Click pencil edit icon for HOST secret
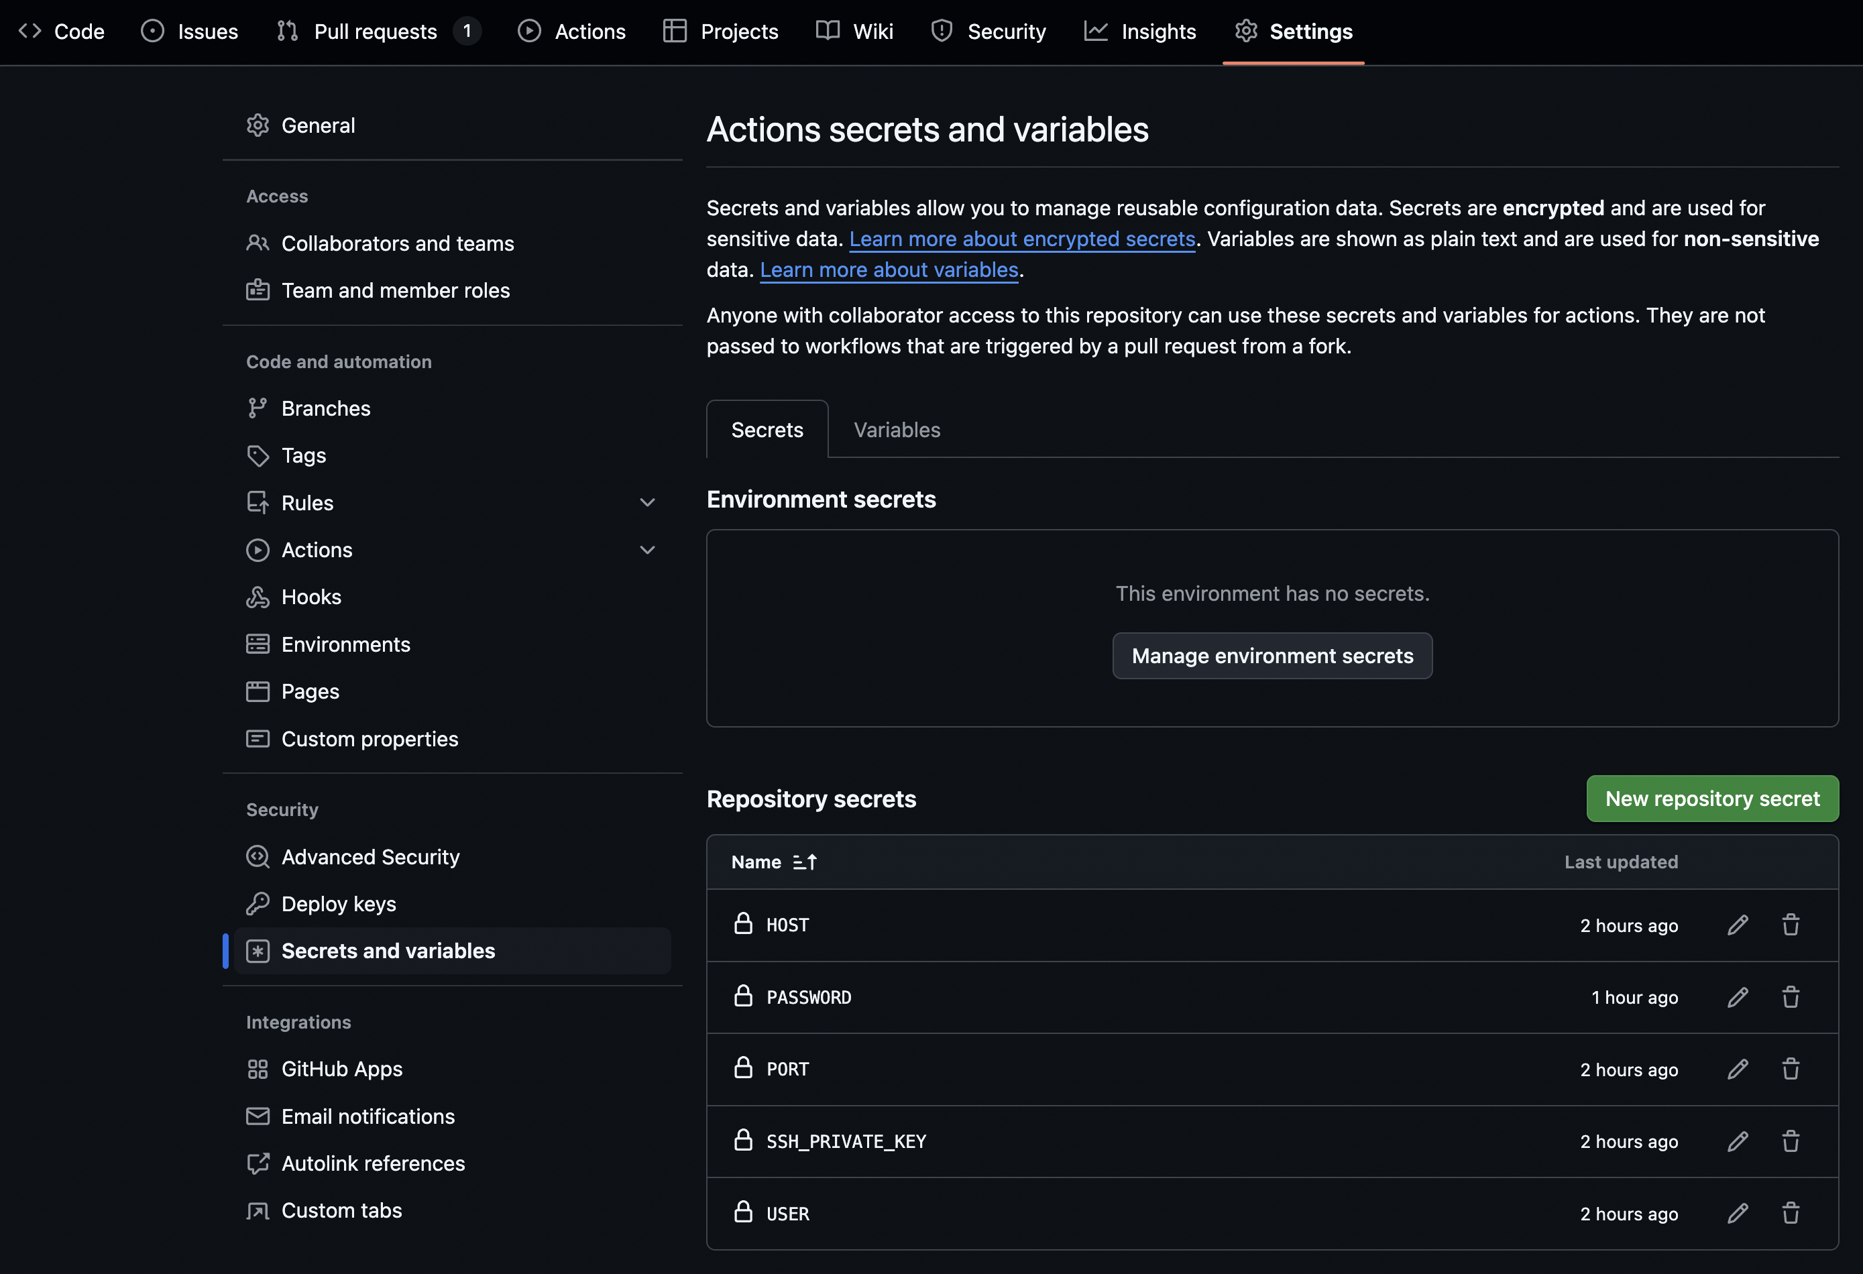The height and width of the screenshot is (1274, 1863). (x=1737, y=925)
